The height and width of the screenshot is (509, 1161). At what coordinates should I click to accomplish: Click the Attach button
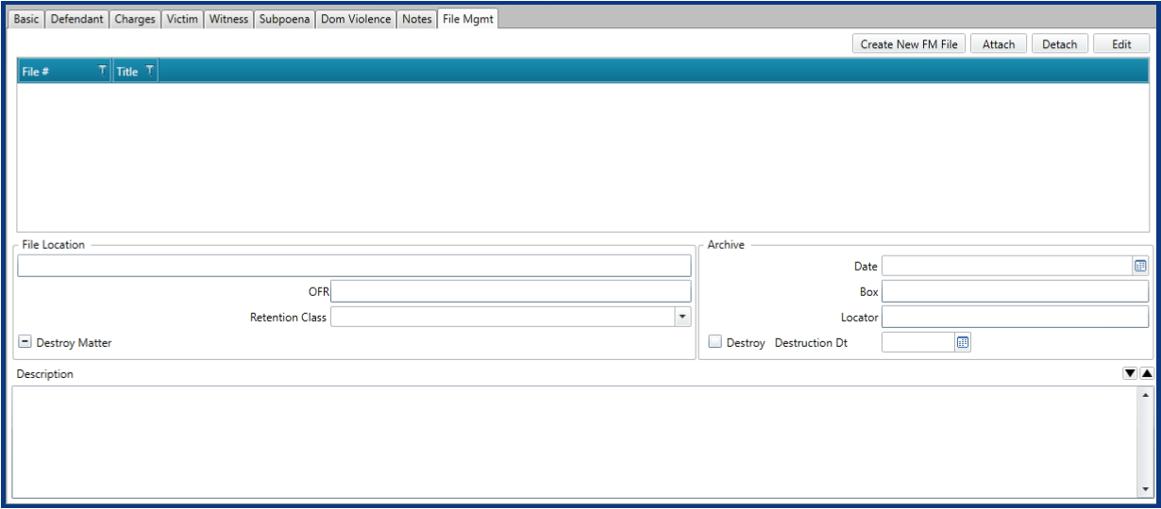[999, 44]
